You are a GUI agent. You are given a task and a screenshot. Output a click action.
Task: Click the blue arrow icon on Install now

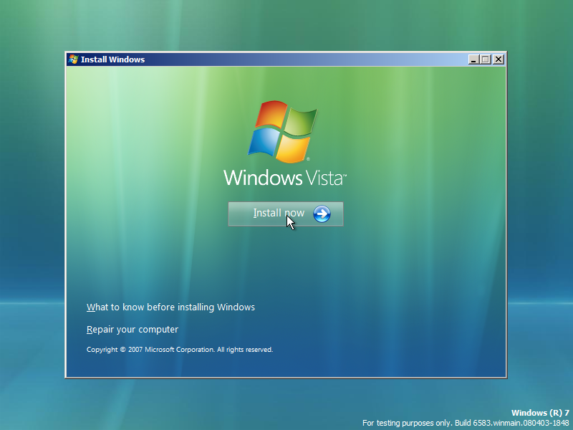tap(322, 214)
